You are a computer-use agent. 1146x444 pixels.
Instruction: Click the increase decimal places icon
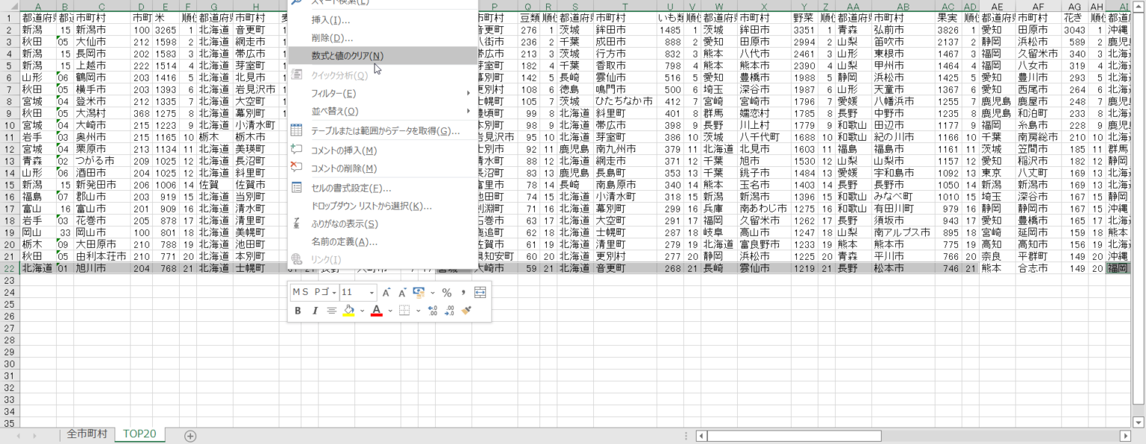pyautogui.click(x=433, y=311)
